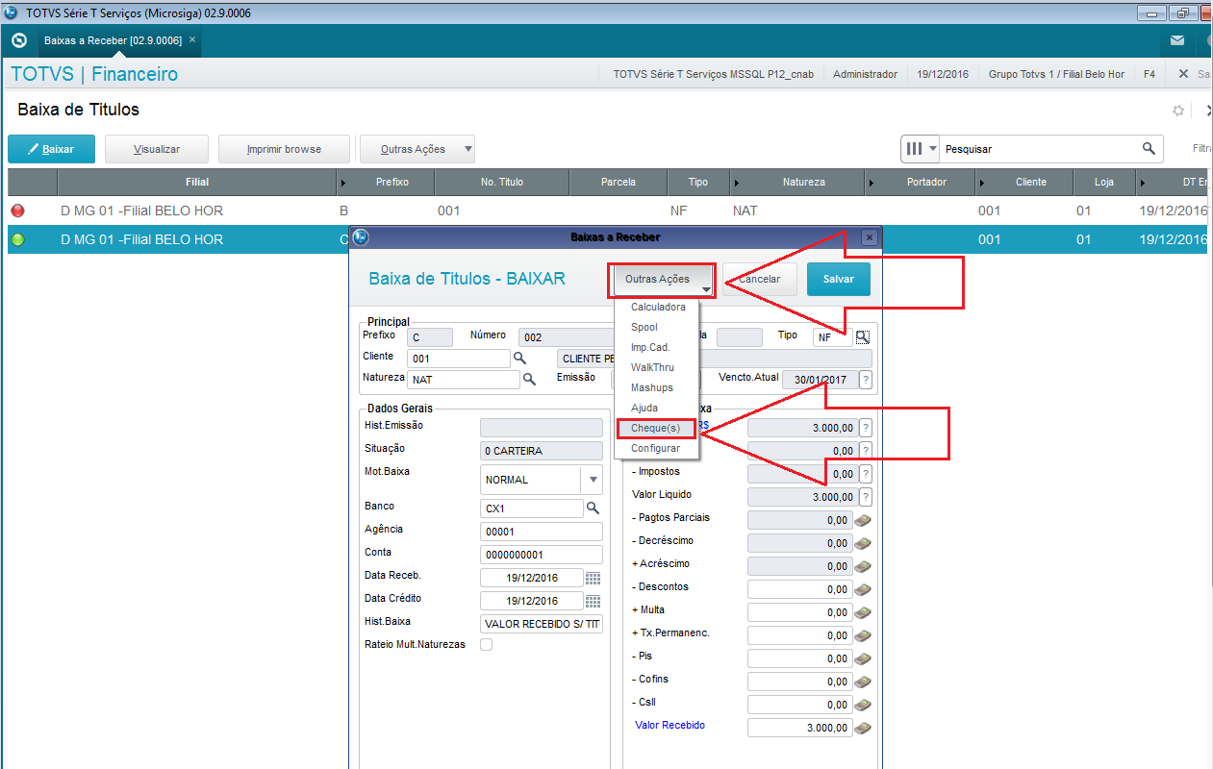This screenshot has width=1213, height=769.
Task: Click the help icon beside Valor Liquido
Action: (x=866, y=497)
